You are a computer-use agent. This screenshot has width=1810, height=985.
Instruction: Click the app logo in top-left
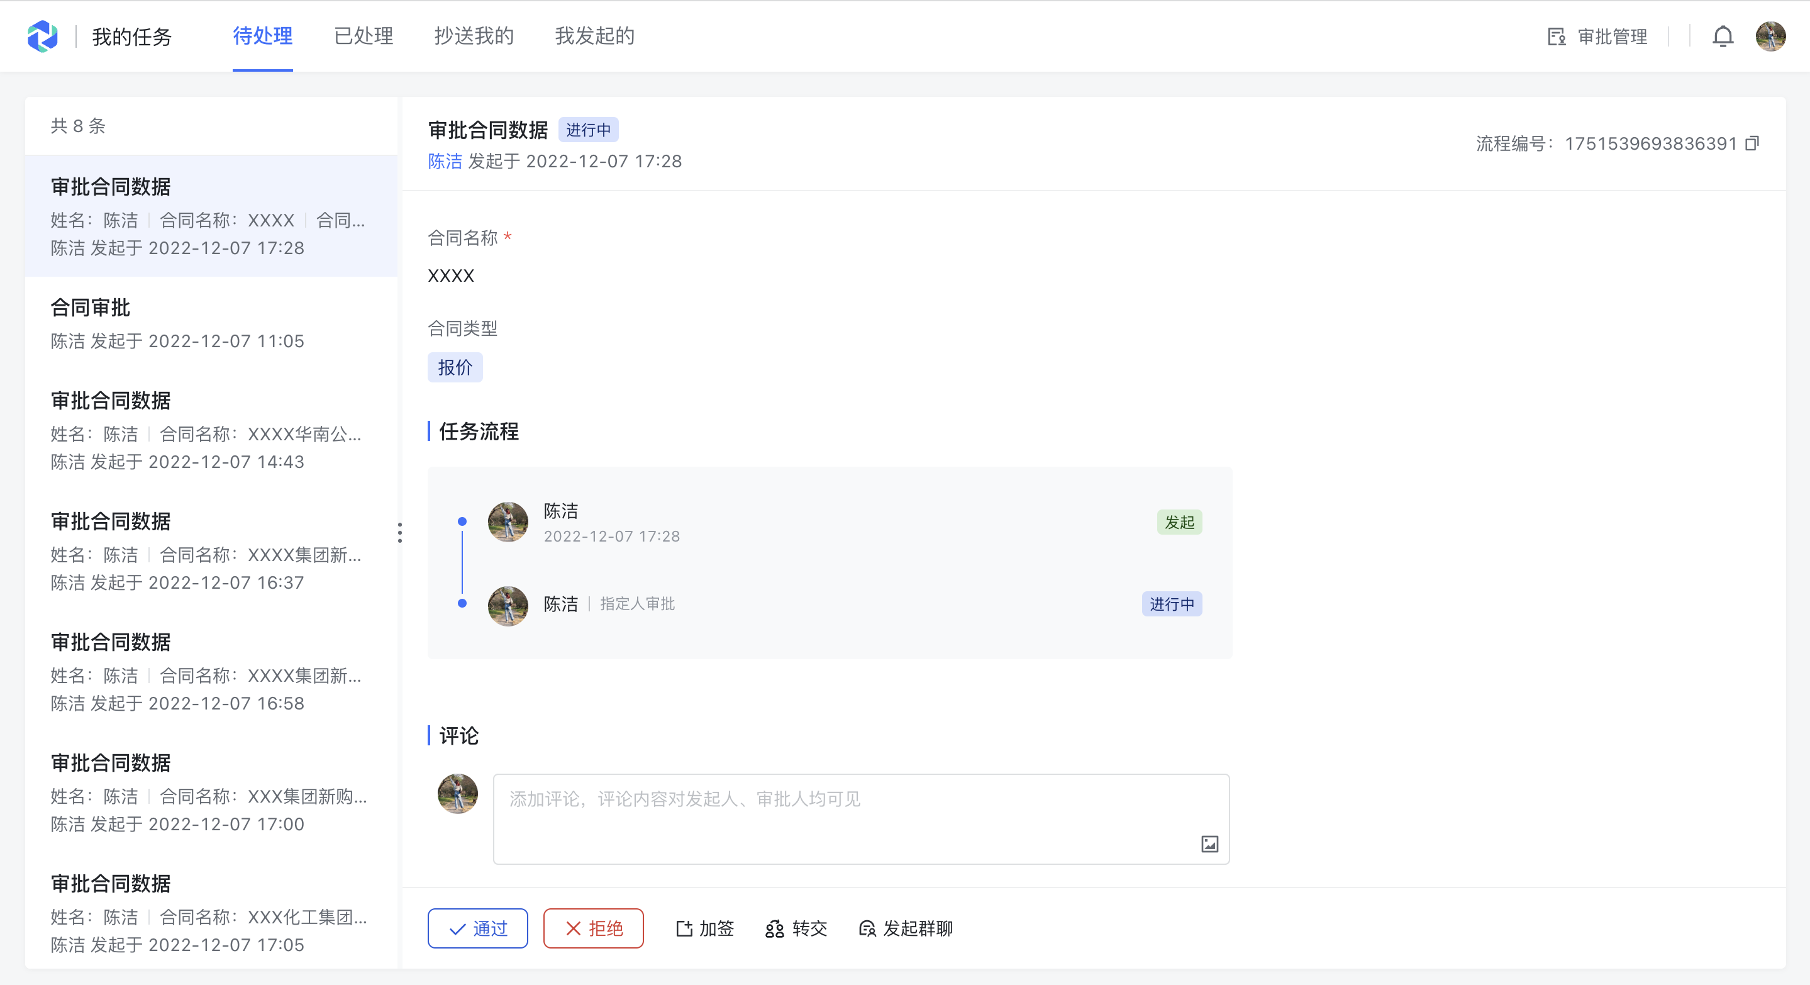(x=43, y=36)
